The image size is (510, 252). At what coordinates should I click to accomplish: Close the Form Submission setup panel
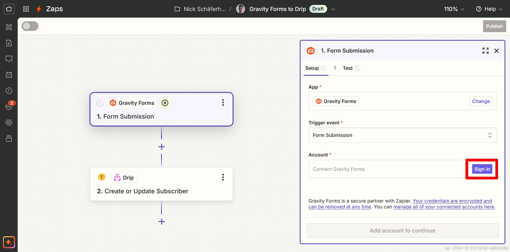(x=496, y=51)
